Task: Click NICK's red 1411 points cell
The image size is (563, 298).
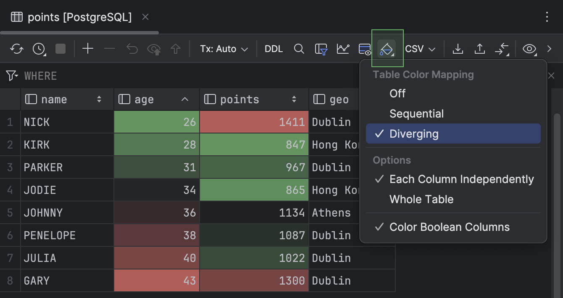Action: pos(254,122)
